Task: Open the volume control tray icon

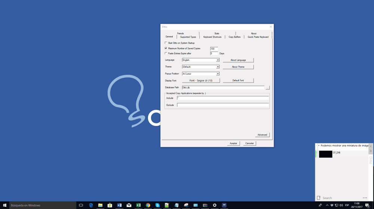Action: [341, 205]
